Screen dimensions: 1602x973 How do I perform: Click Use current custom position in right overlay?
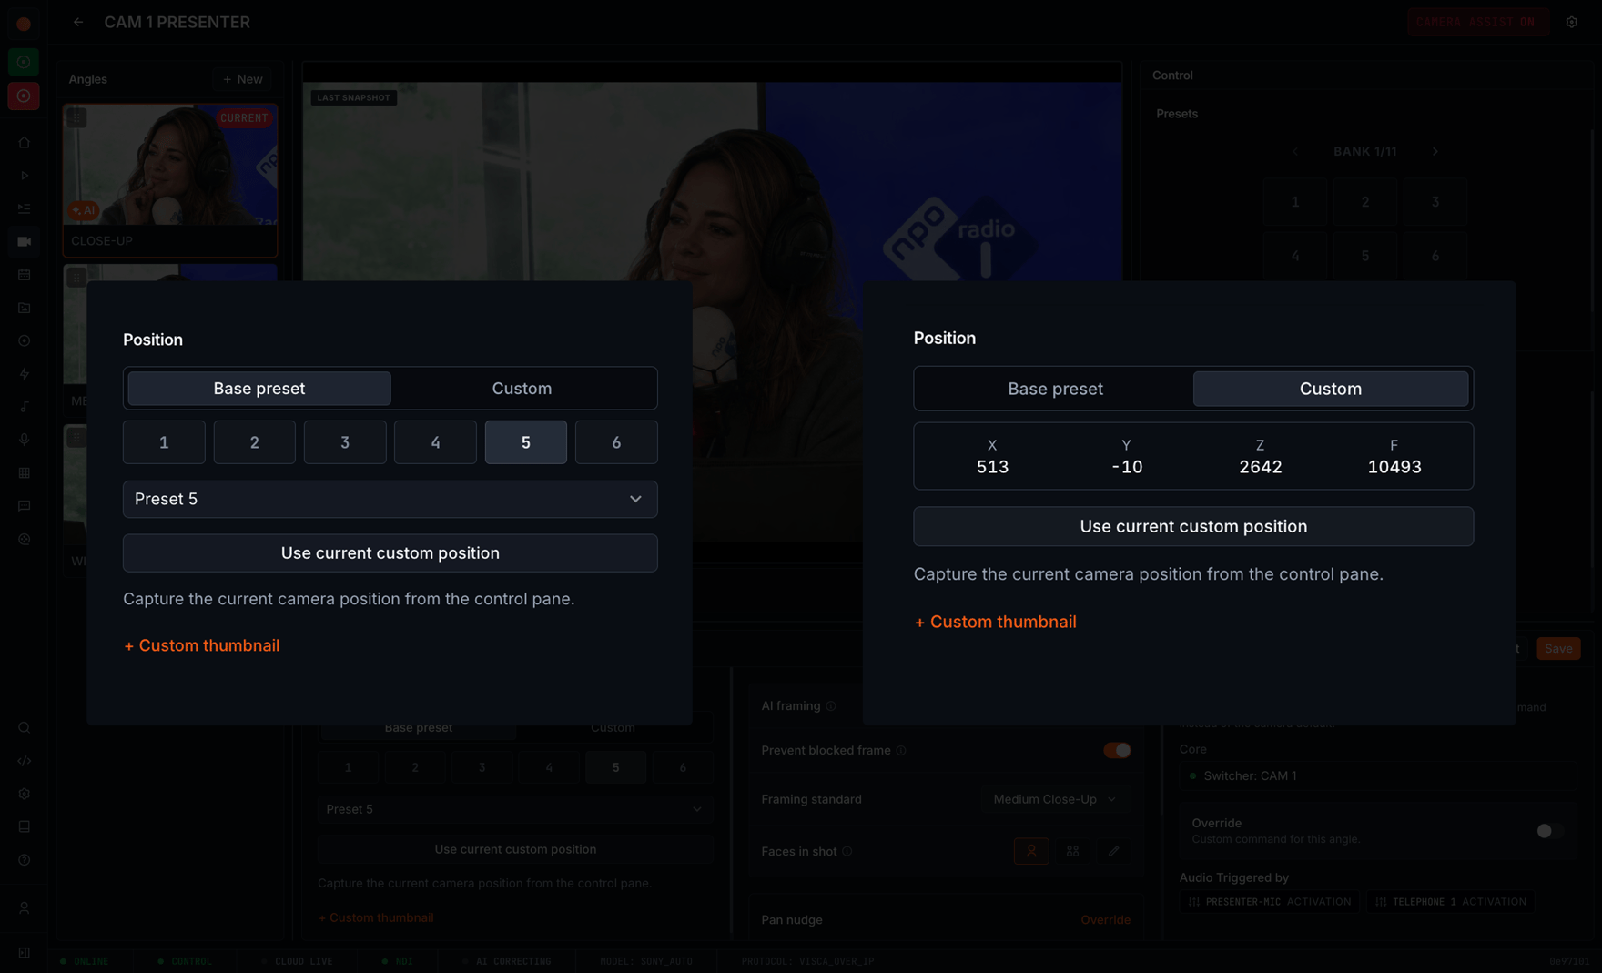[1193, 526]
